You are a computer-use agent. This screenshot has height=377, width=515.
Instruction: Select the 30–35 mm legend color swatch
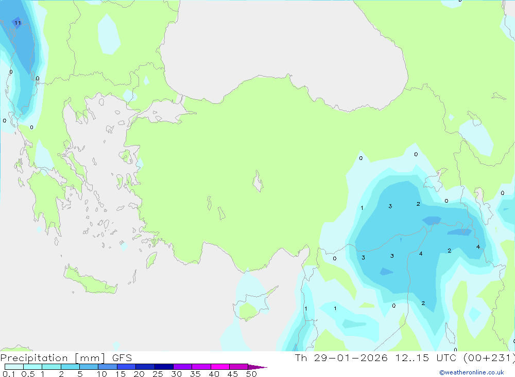[x=182, y=367]
